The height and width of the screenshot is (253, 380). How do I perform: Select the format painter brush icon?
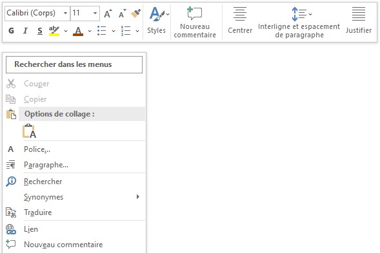click(135, 14)
